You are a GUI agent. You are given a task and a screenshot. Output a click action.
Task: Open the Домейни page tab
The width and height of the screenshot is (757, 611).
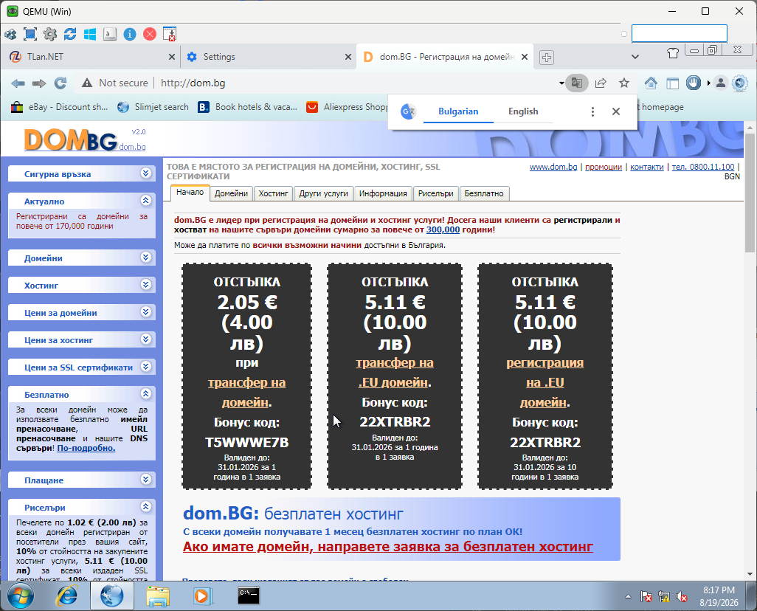point(231,193)
